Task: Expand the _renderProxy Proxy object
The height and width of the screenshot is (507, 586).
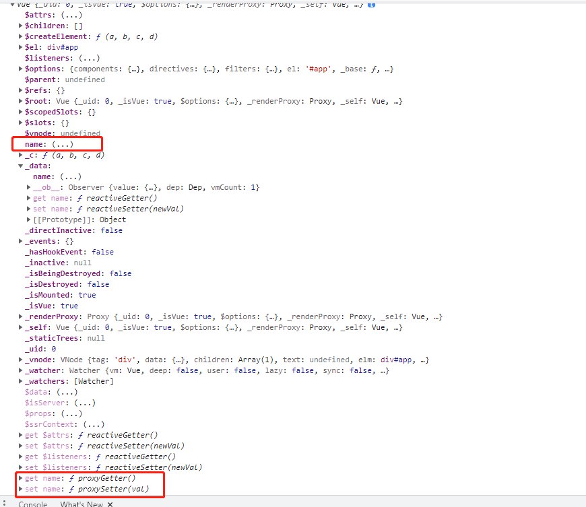Action: pos(21,316)
